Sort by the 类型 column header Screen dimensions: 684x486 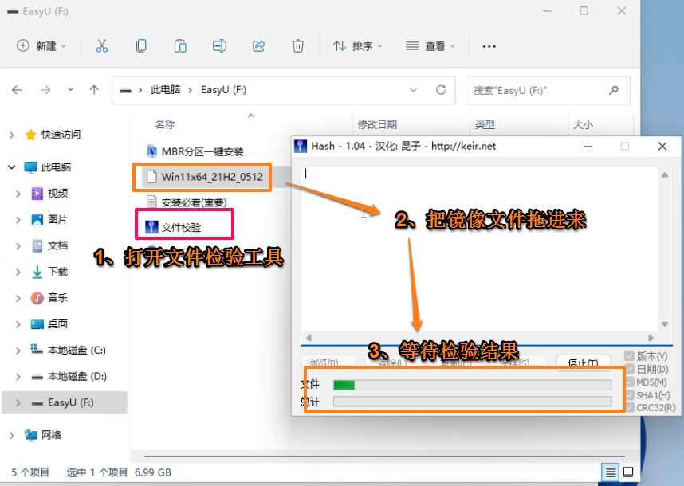coord(485,124)
